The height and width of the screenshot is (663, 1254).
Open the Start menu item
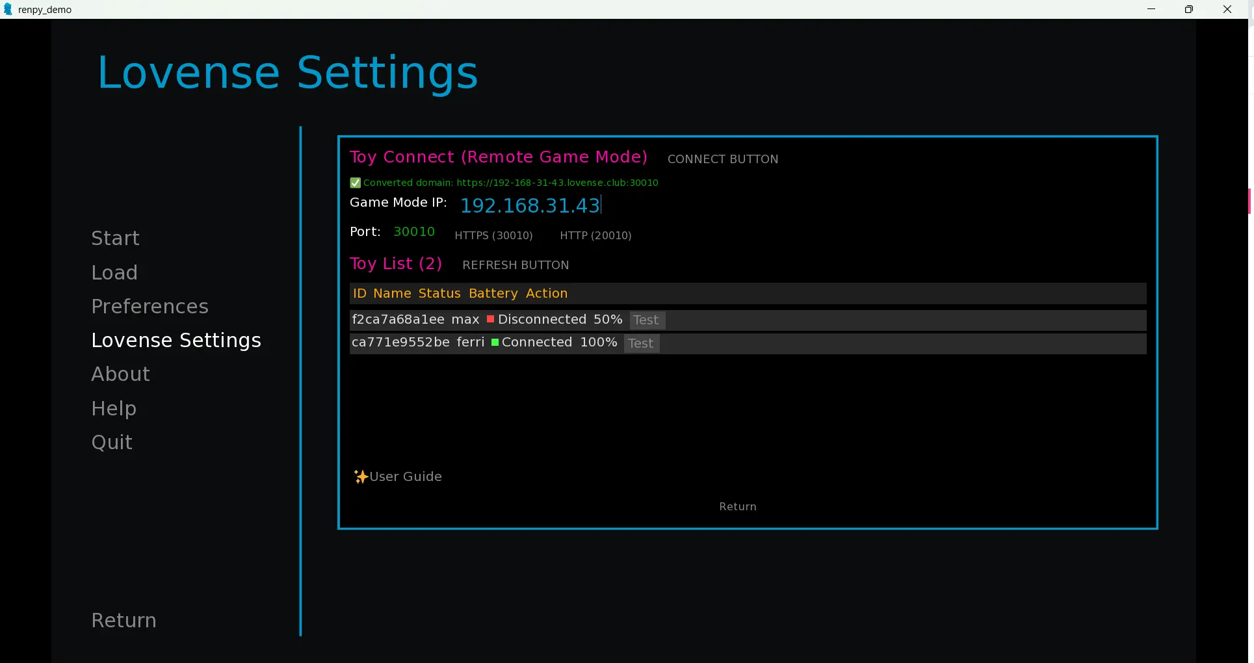point(115,239)
